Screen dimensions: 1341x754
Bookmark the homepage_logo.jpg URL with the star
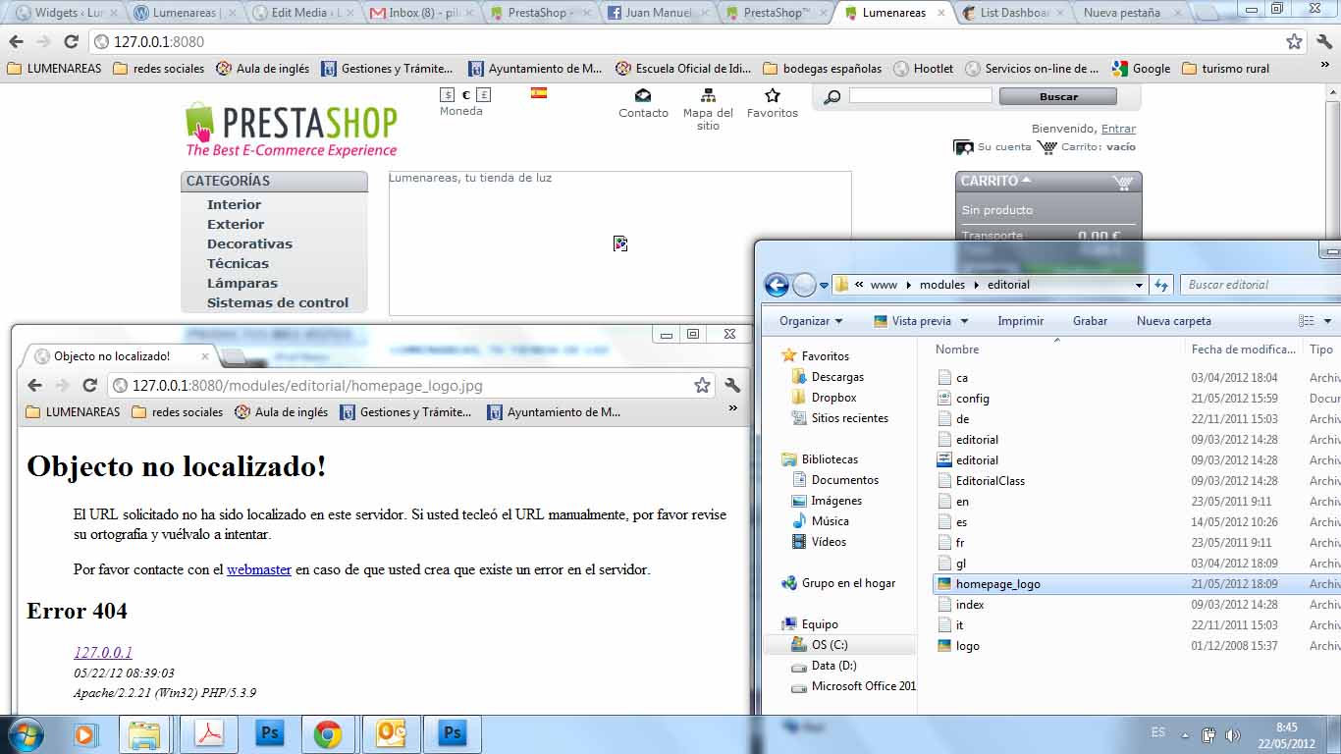coord(702,386)
